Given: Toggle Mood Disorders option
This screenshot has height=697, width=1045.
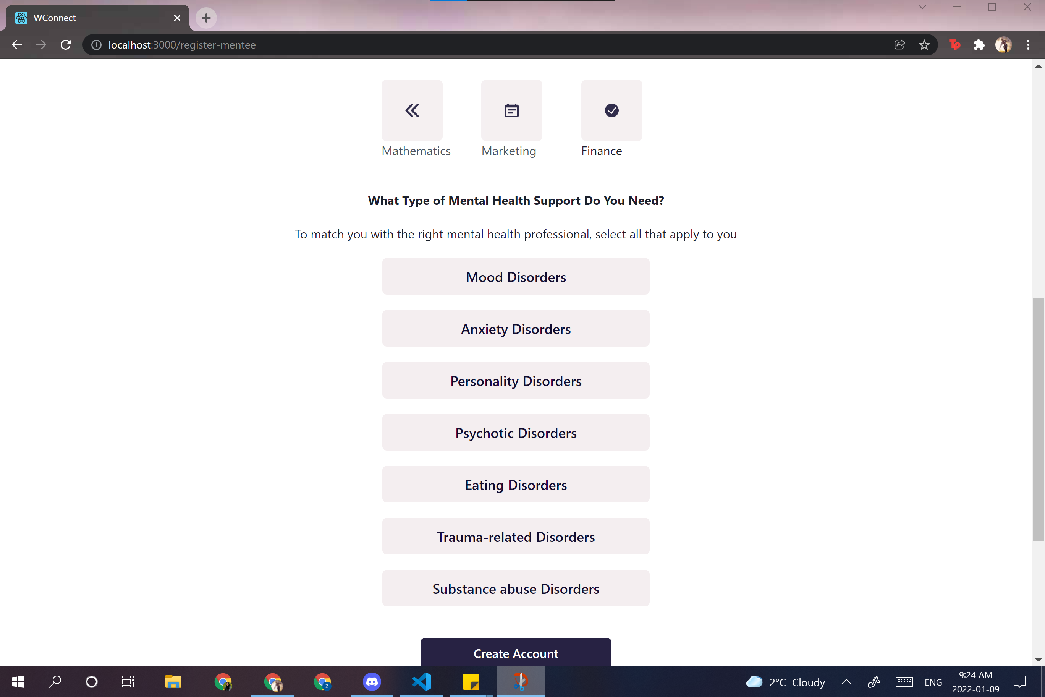Looking at the screenshot, I should click(515, 277).
